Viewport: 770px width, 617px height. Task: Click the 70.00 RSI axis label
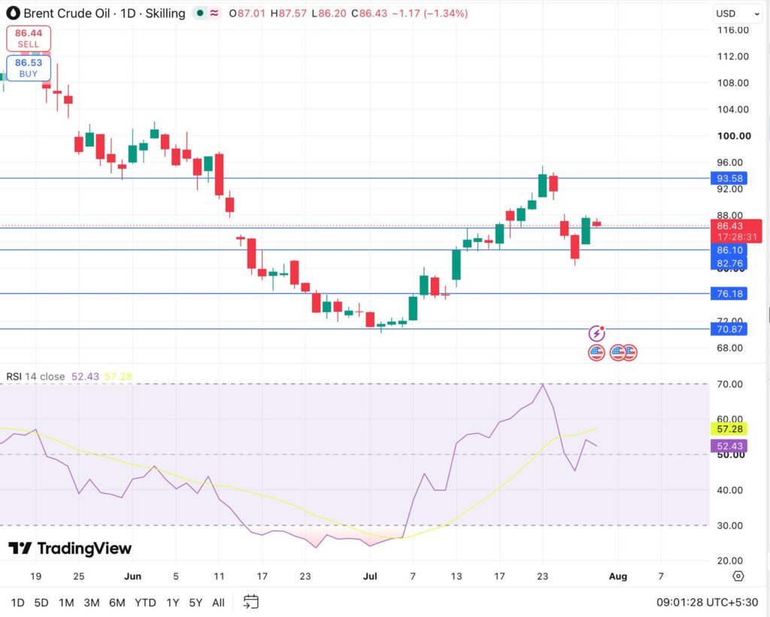[729, 384]
